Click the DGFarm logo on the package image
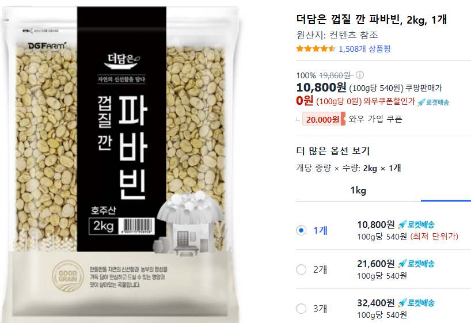The height and width of the screenshot is (323, 471). pos(47,45)
